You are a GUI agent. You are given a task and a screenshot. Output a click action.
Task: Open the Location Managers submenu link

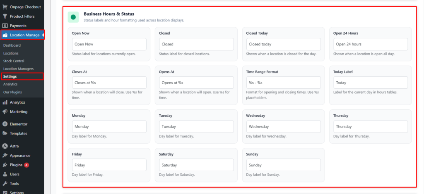tap(18, 69)
